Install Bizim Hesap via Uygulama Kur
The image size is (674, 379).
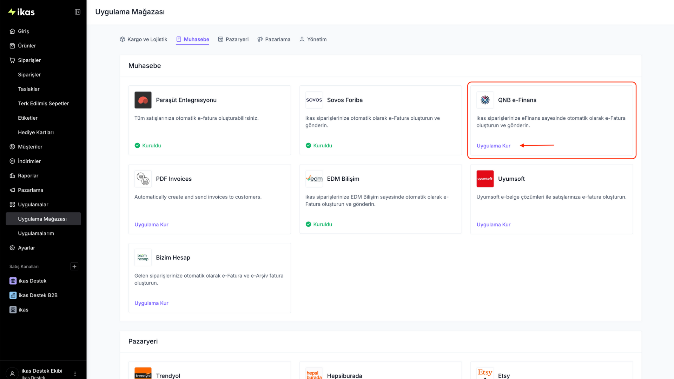click(151, 303)
